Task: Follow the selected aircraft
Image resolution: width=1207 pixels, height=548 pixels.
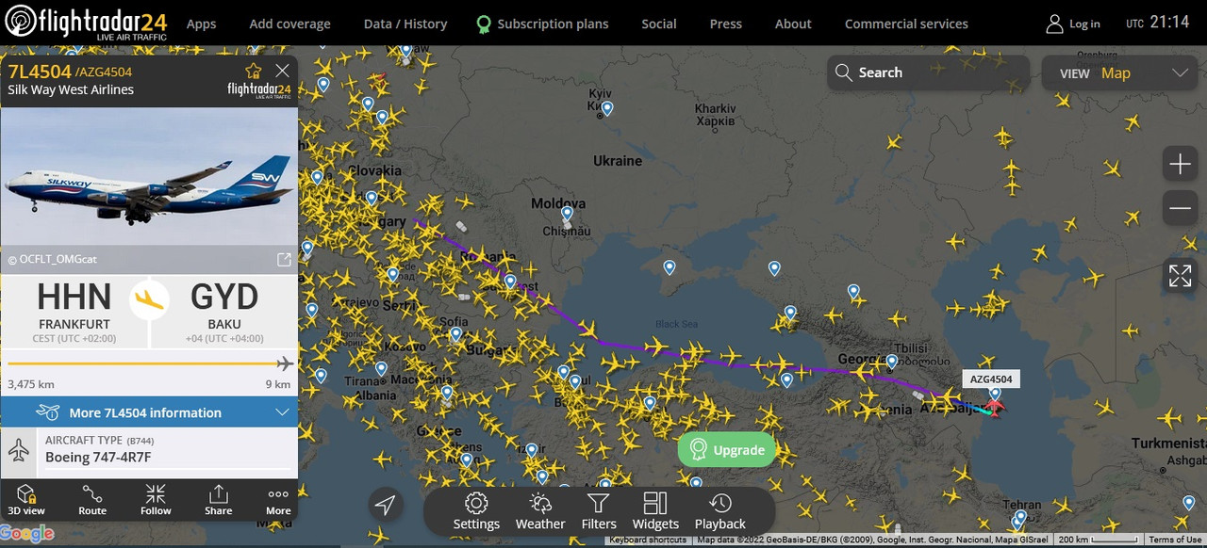Action: point(156,500)
